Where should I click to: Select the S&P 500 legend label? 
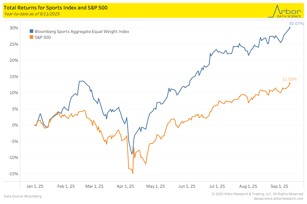click(43, 37)
